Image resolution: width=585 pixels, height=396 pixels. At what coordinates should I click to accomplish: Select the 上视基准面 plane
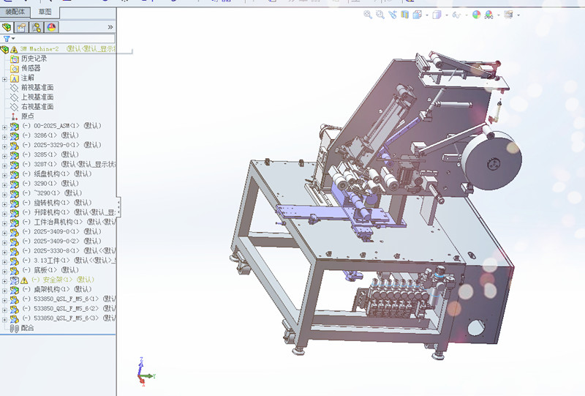pyautogui.click(x=37, y=97)
